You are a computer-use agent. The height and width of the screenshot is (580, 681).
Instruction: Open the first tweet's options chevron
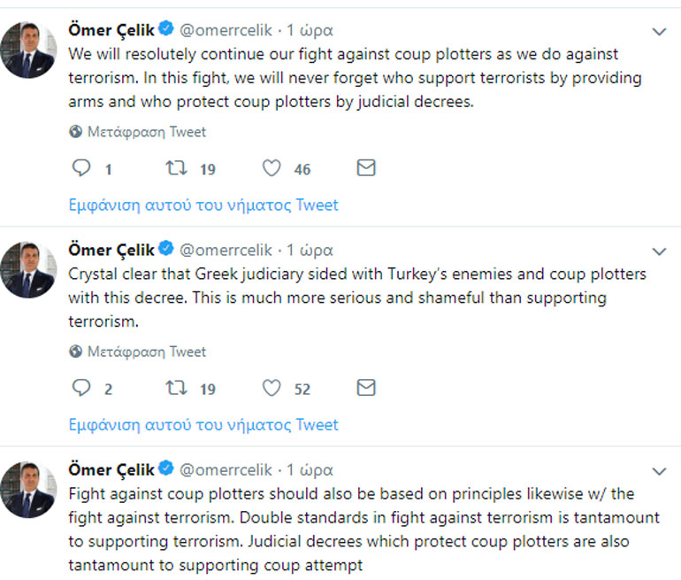659,32
